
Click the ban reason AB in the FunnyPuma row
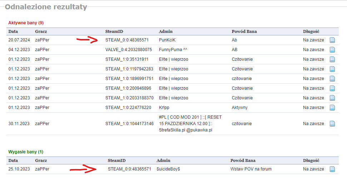tap(234, 50)
